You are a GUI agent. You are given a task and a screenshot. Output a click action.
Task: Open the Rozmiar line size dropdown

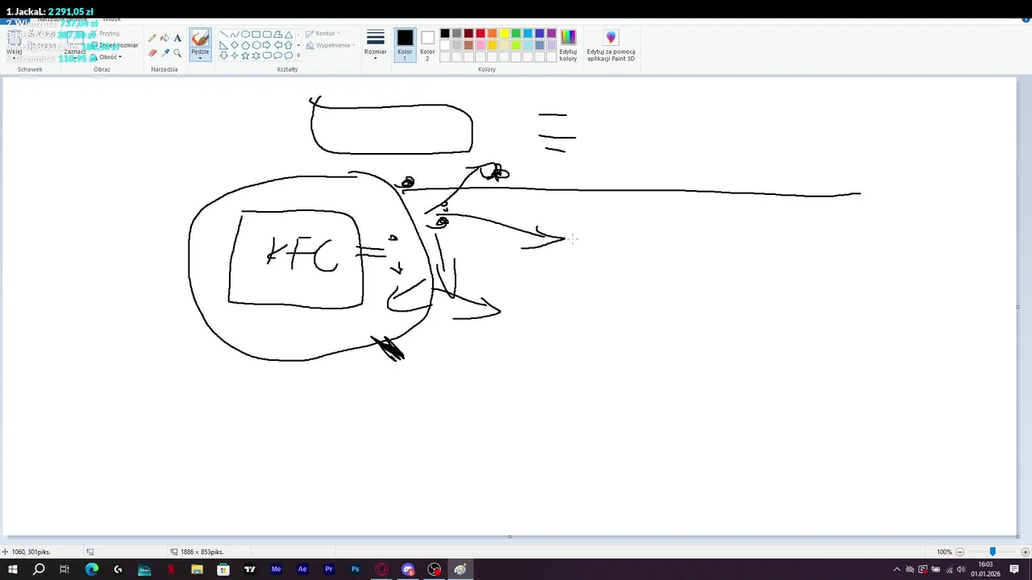click(375, 45)
